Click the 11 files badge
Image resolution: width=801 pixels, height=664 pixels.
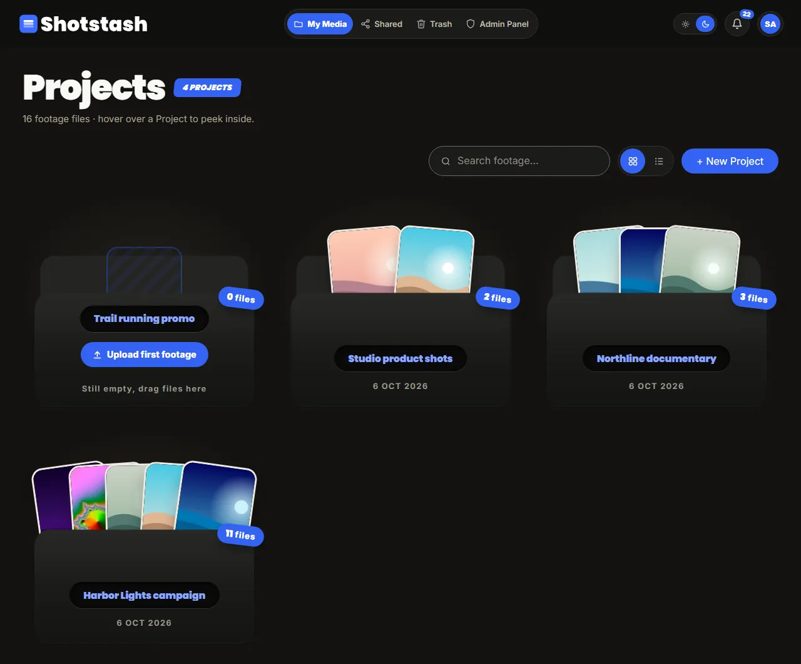(x=241, y=535)
